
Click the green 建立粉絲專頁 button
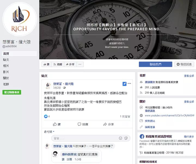(x=12, y=92)
